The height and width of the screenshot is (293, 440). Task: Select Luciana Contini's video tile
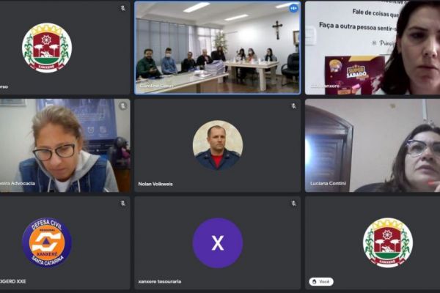coord(373,145)
